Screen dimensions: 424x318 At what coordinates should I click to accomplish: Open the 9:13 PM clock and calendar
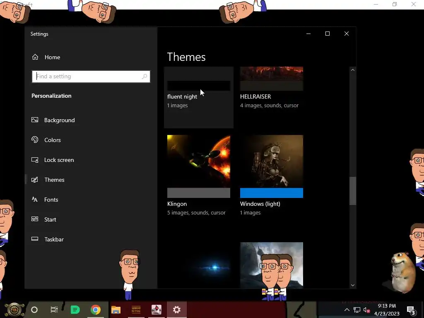pyautogui.click(x=387, y=310)
